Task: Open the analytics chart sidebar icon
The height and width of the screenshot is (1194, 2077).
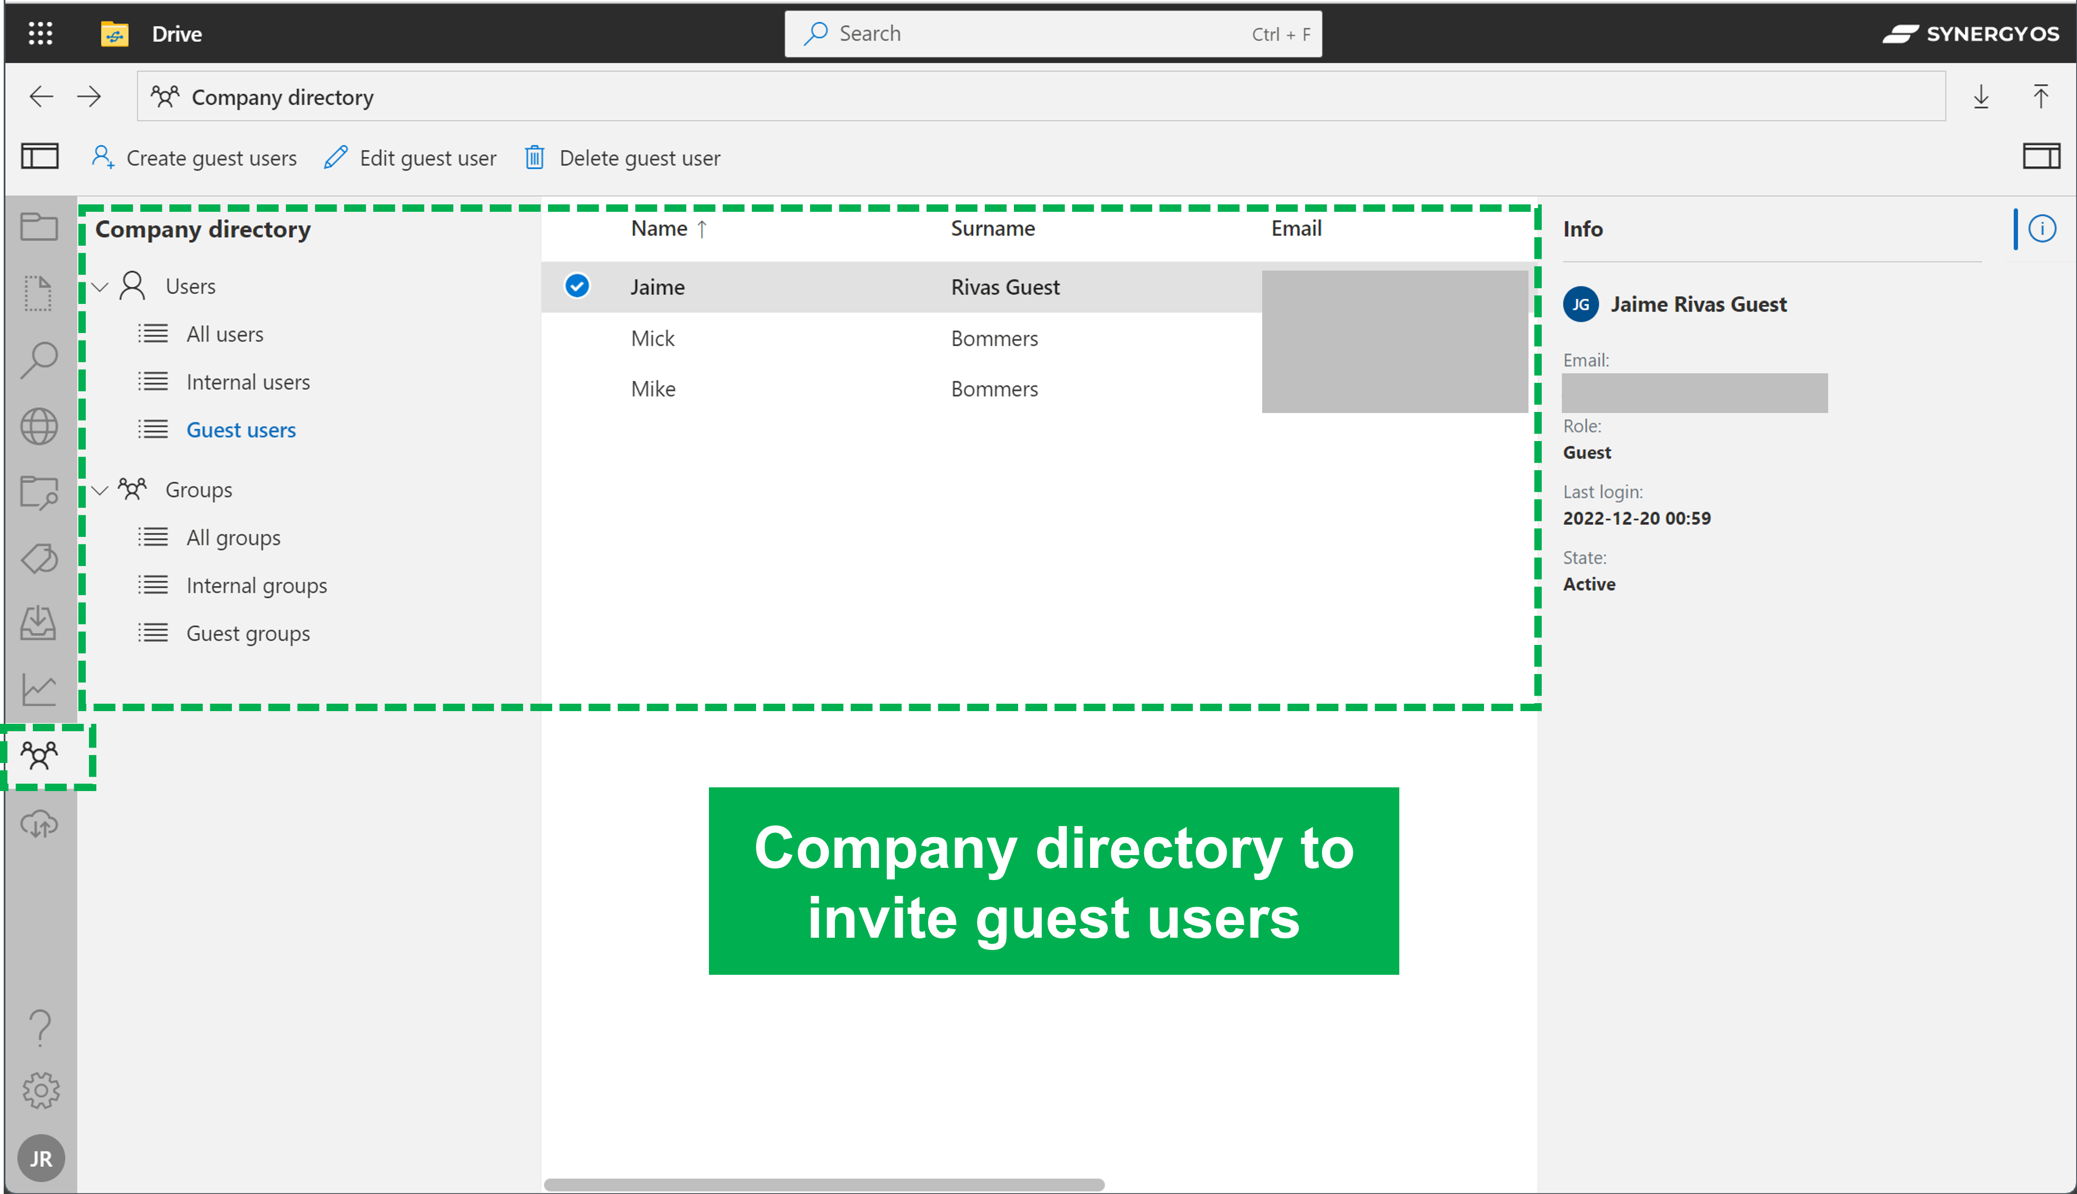Action: 39,690
